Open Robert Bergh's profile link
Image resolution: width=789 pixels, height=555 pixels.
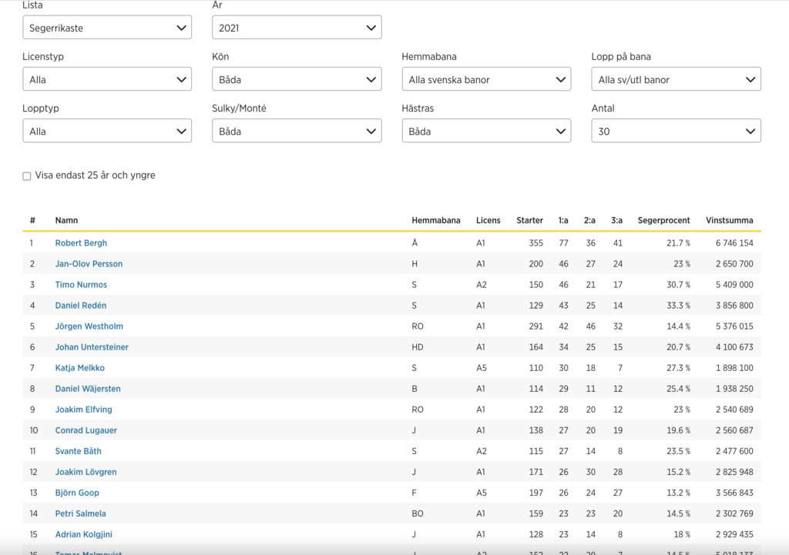click(x=81, y=243)
